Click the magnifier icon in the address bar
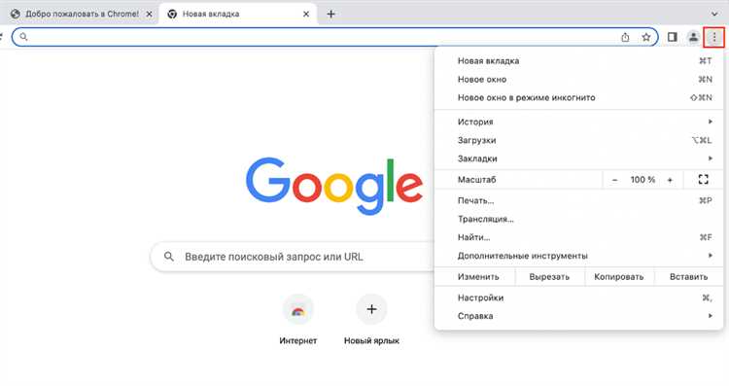This screenshot has height=386, width=729. point(23,37)
